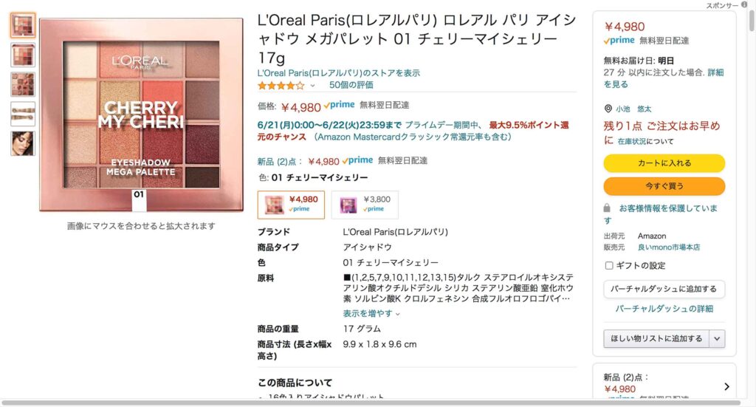This screenshot has height=407, width=756.
Task: Expand the wish list dropdown arrow
Action: [717, 338]
